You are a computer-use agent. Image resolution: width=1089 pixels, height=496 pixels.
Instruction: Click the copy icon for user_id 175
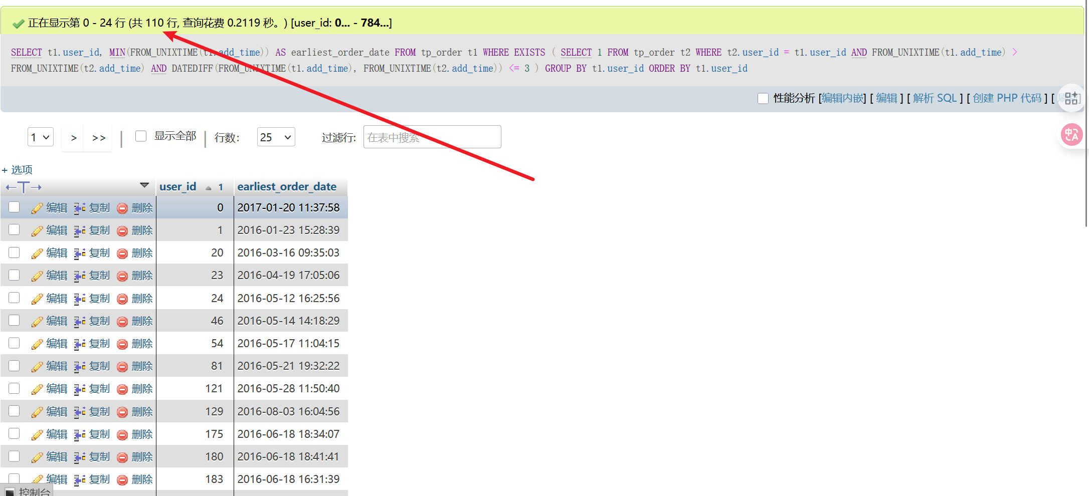point(79,435)
